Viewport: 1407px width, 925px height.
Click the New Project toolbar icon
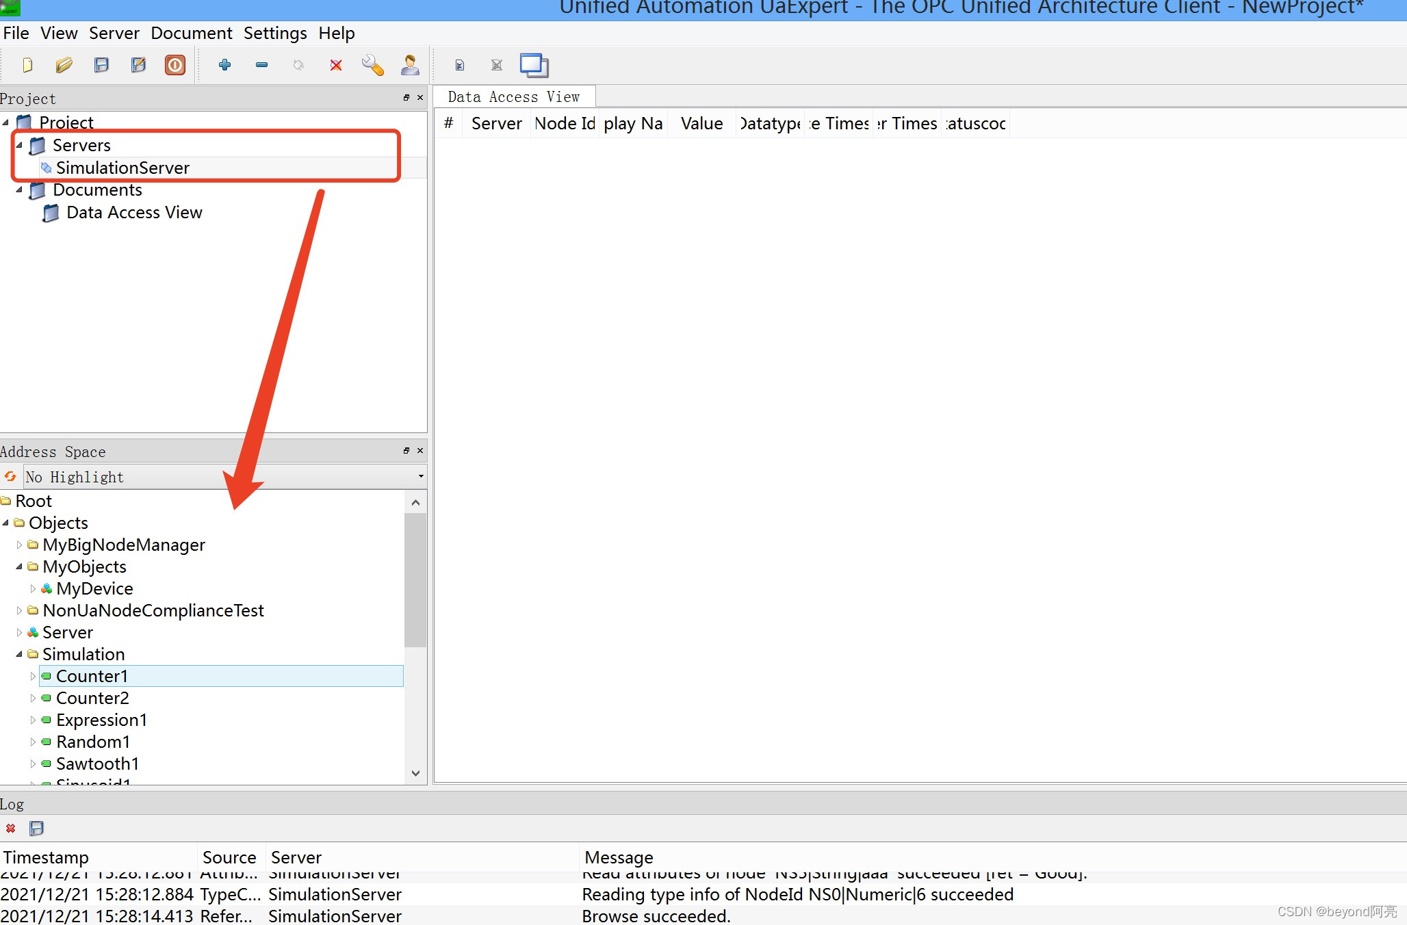[27, 65]
